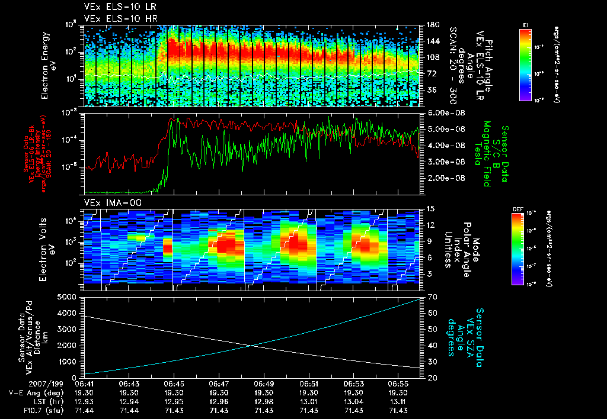Click the LST value 13.04
Image resolution: width=607 pixels, height=419 pixels.
click(x=353, y=402)
